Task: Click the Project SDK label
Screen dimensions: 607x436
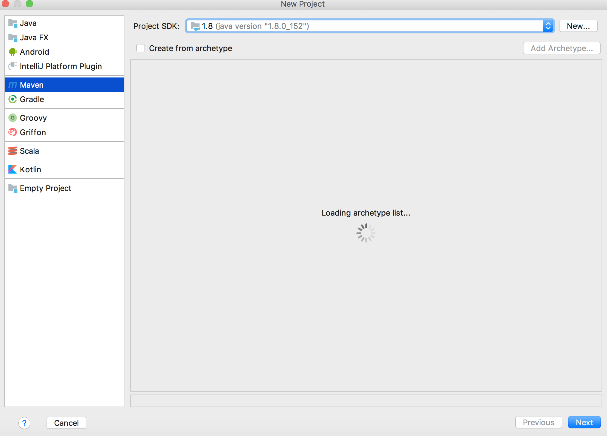Action: point(156,26)
